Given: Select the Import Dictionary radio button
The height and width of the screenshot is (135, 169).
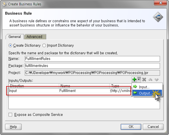Looking at the screenshot, I should tap(44, 46).
